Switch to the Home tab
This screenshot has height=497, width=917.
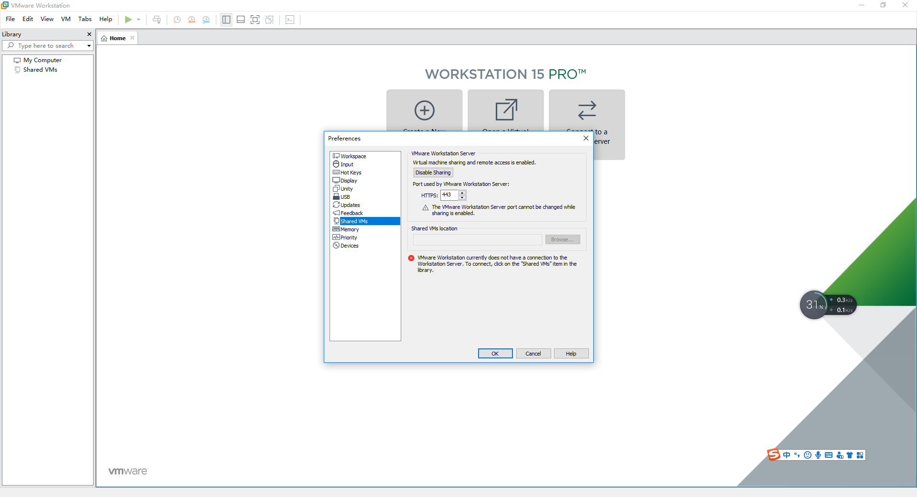pyautogui.click(x=117, y=38)
